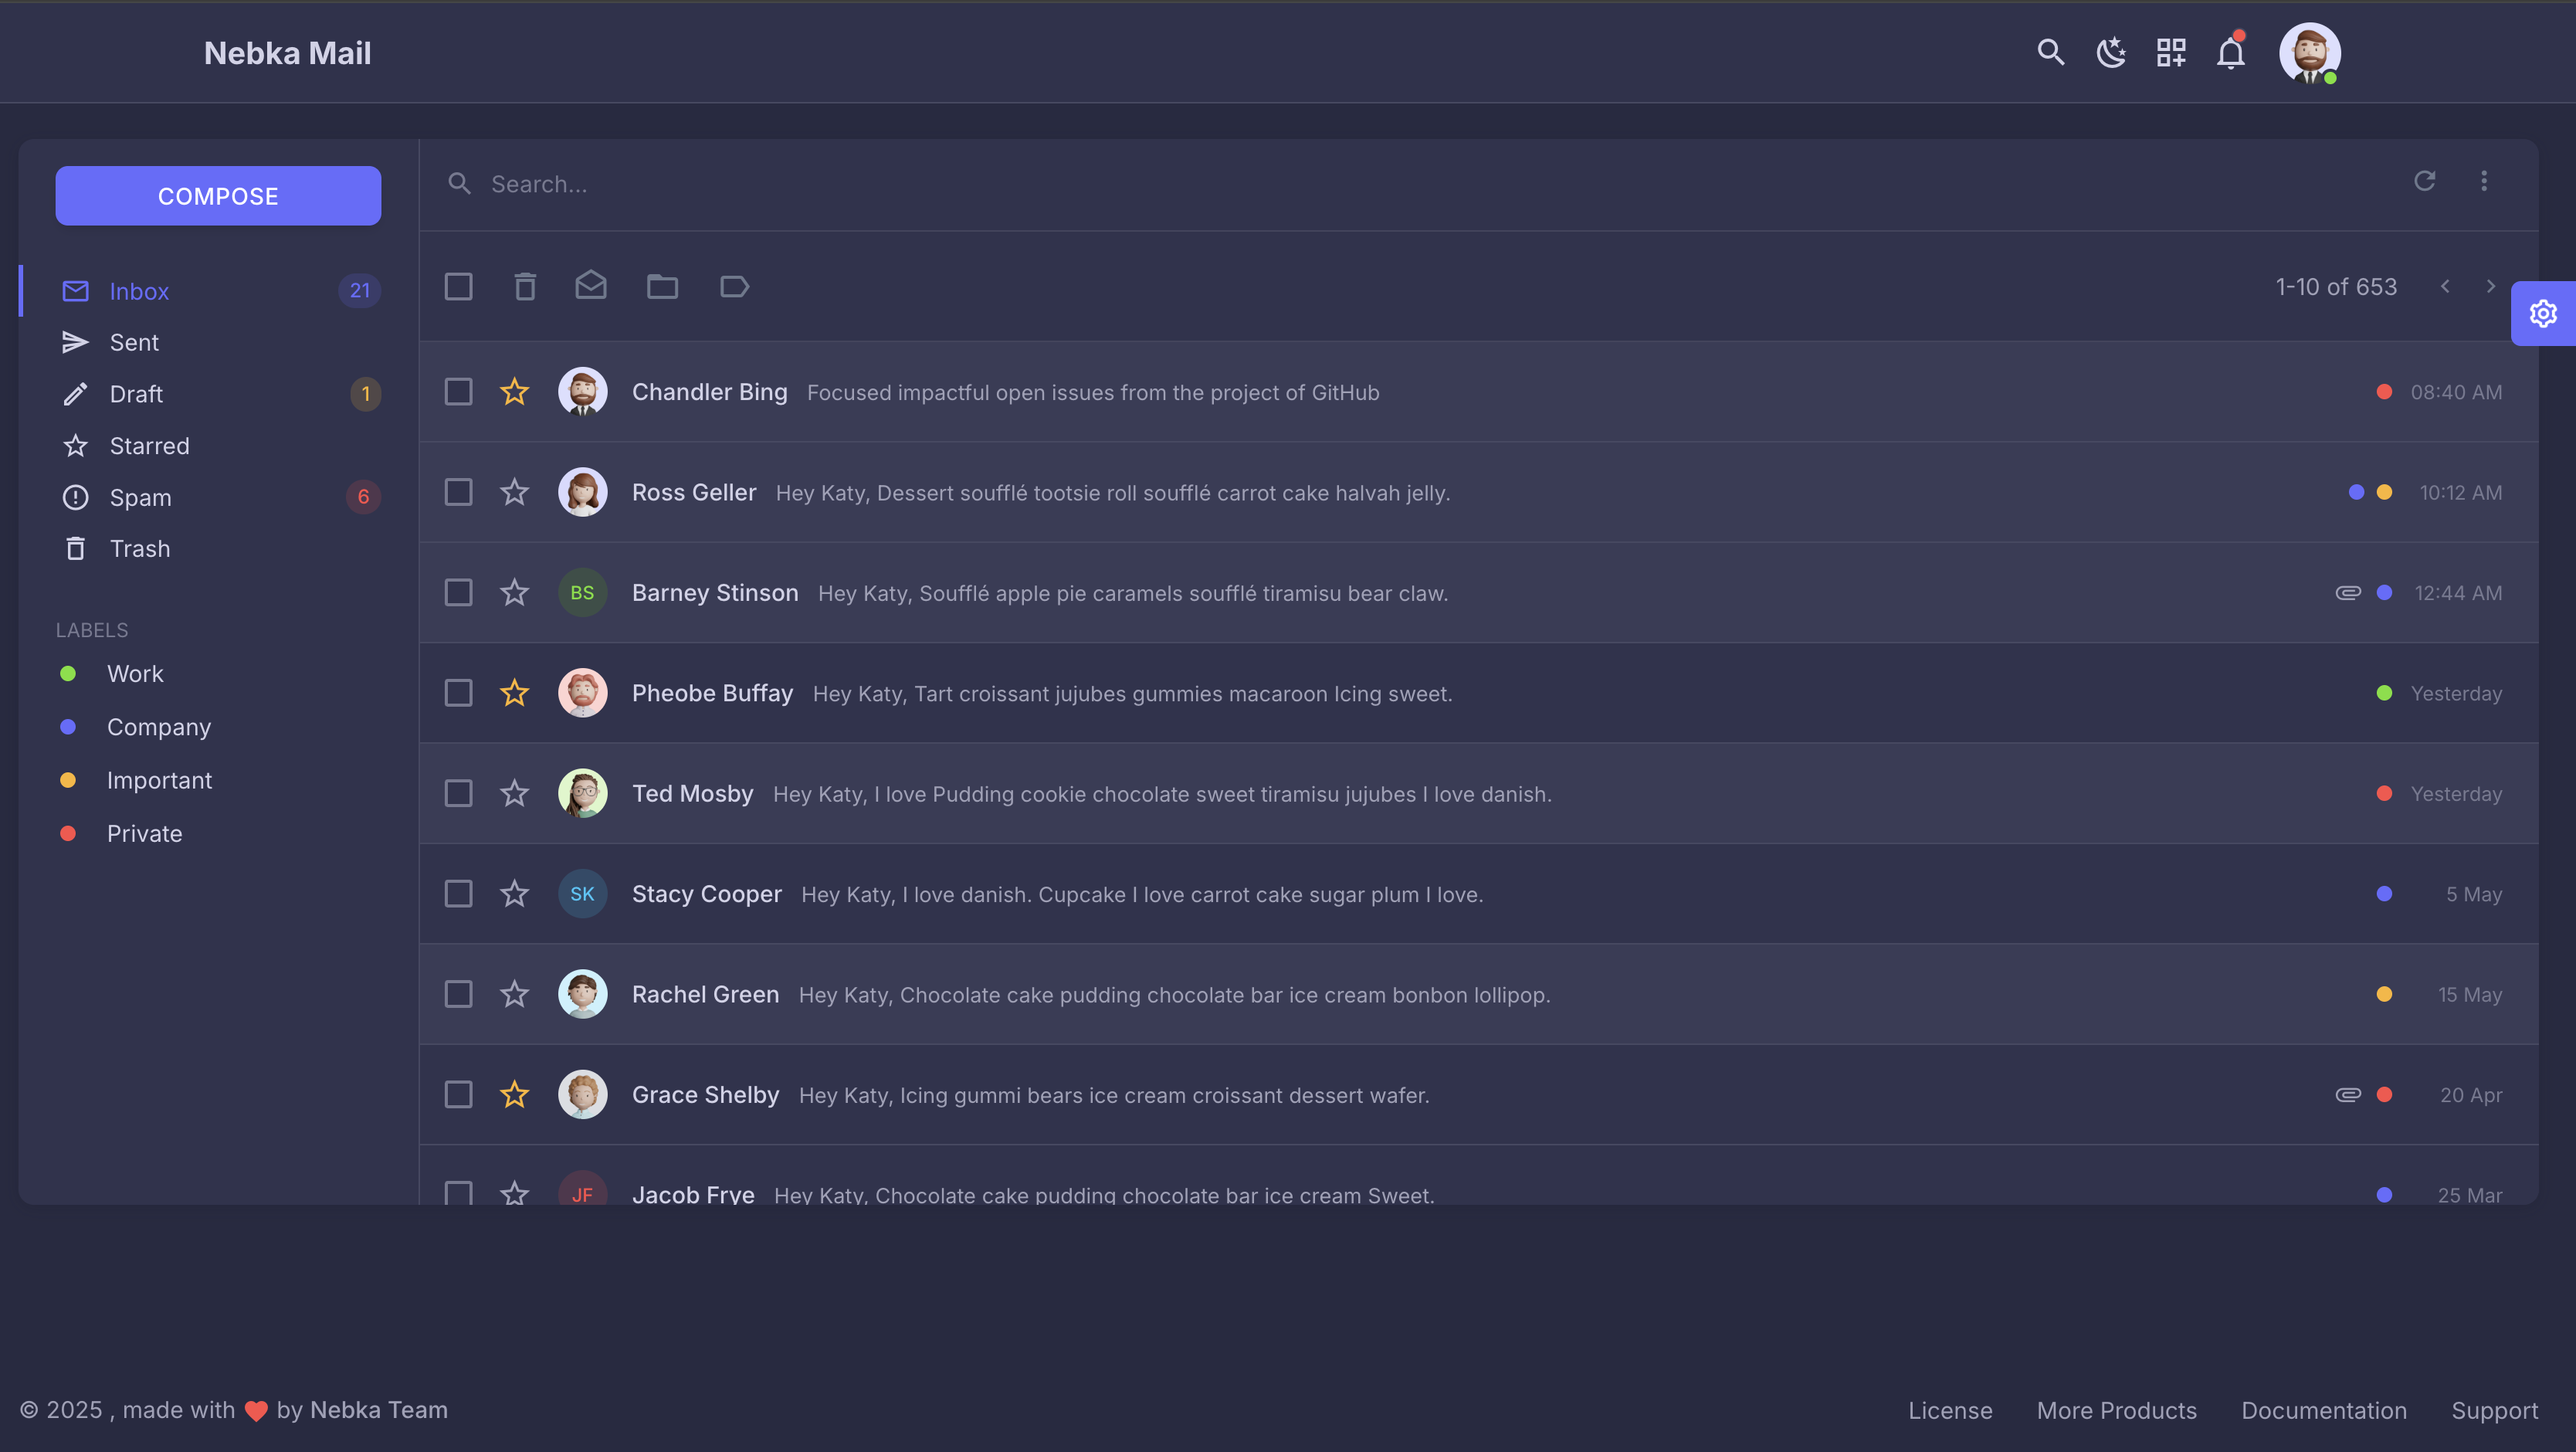Open notifications via the bell icon
Image resolution: width=2576 pixels, height=1452 pixels.
[2229, 52]
